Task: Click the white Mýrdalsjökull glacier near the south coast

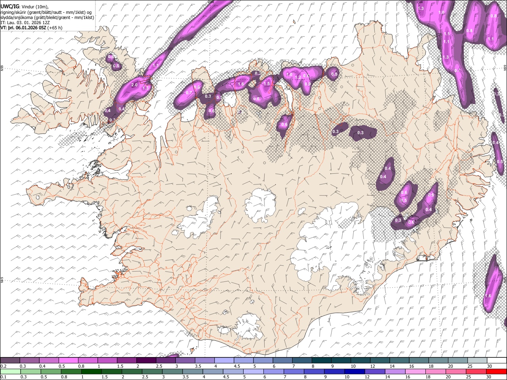Action: click(248, 327)
